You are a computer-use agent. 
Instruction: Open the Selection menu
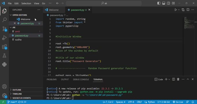tap(26, 3)
